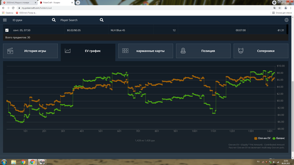Click the translate page icon in address bar
This screenshot has width=294, height=165.
(275, 8)
